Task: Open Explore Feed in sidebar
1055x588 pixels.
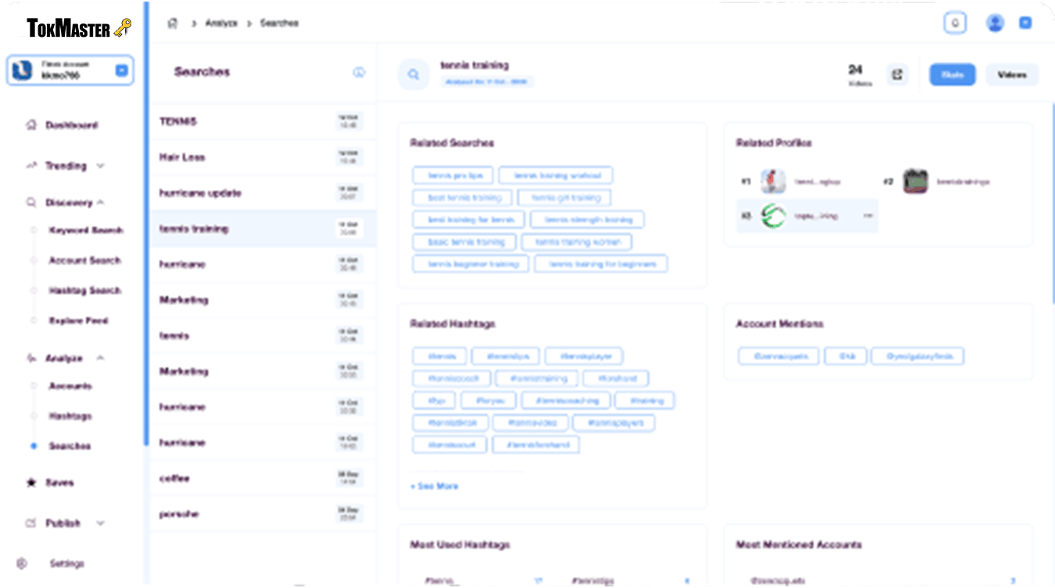Action: [79, 321]
